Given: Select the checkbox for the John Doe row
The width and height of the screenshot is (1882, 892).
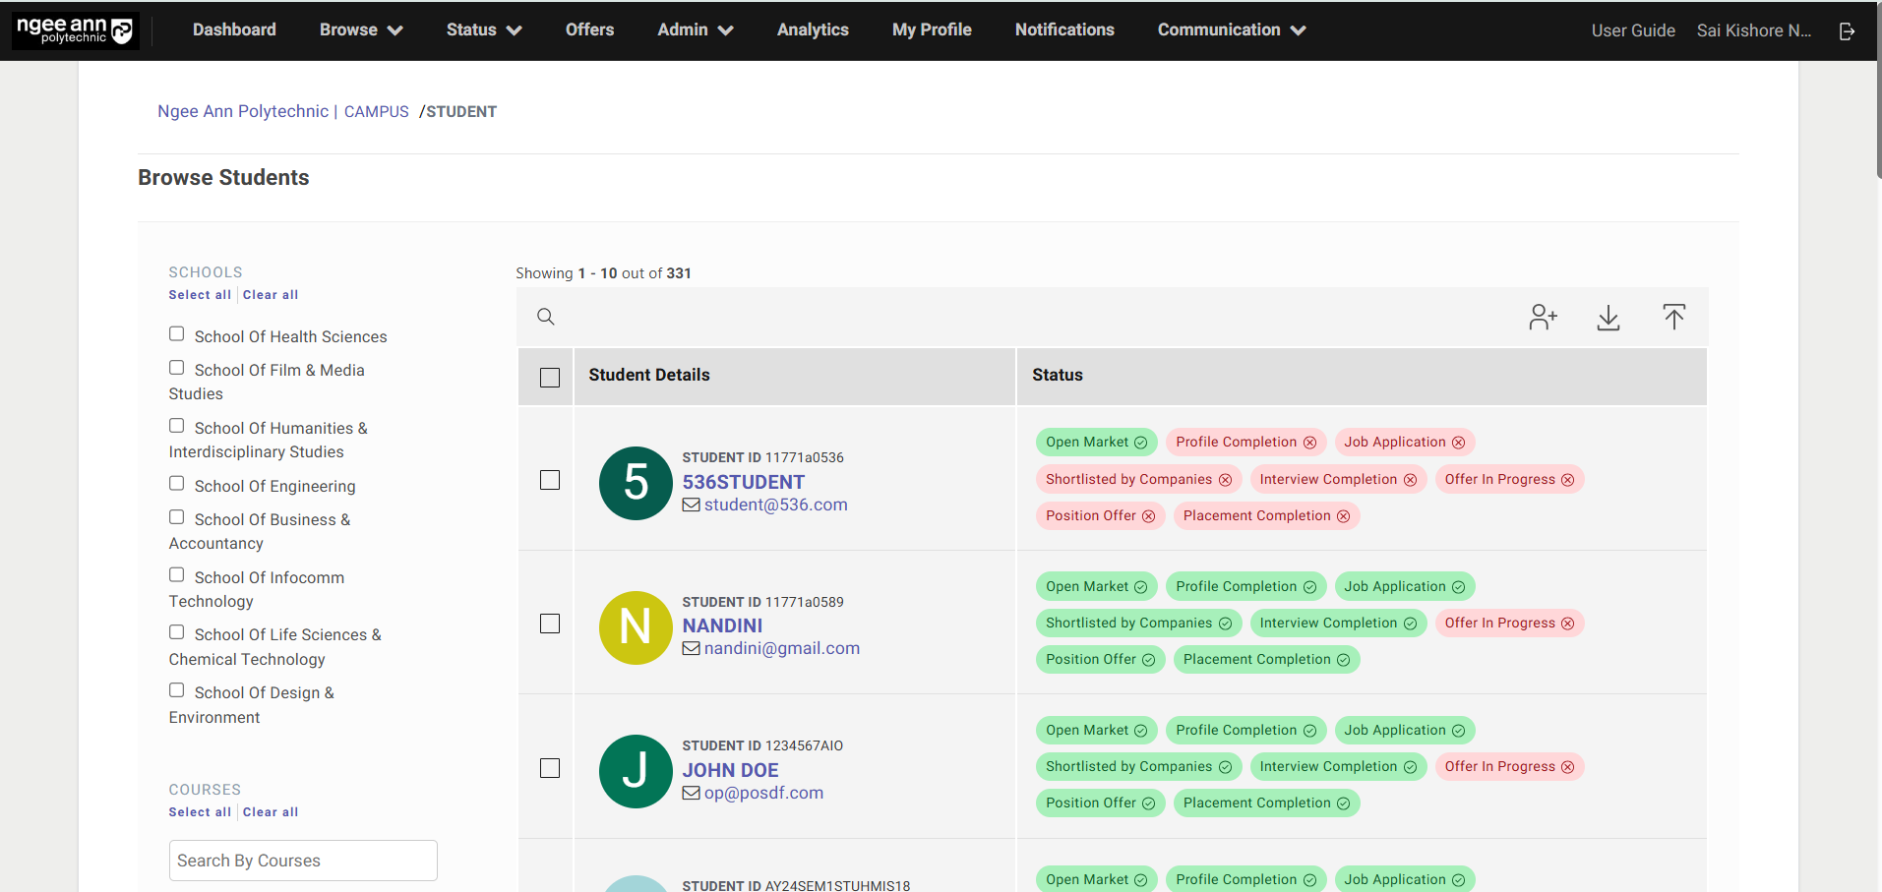Looking at the screenshot, I should tap(550, 768).
